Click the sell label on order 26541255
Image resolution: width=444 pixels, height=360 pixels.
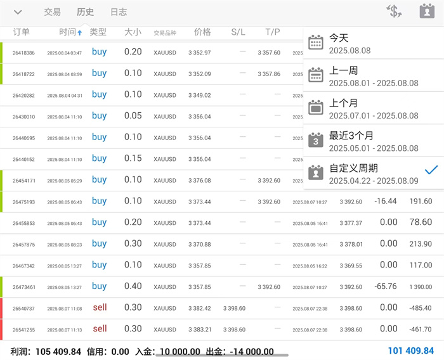point(100,328)
